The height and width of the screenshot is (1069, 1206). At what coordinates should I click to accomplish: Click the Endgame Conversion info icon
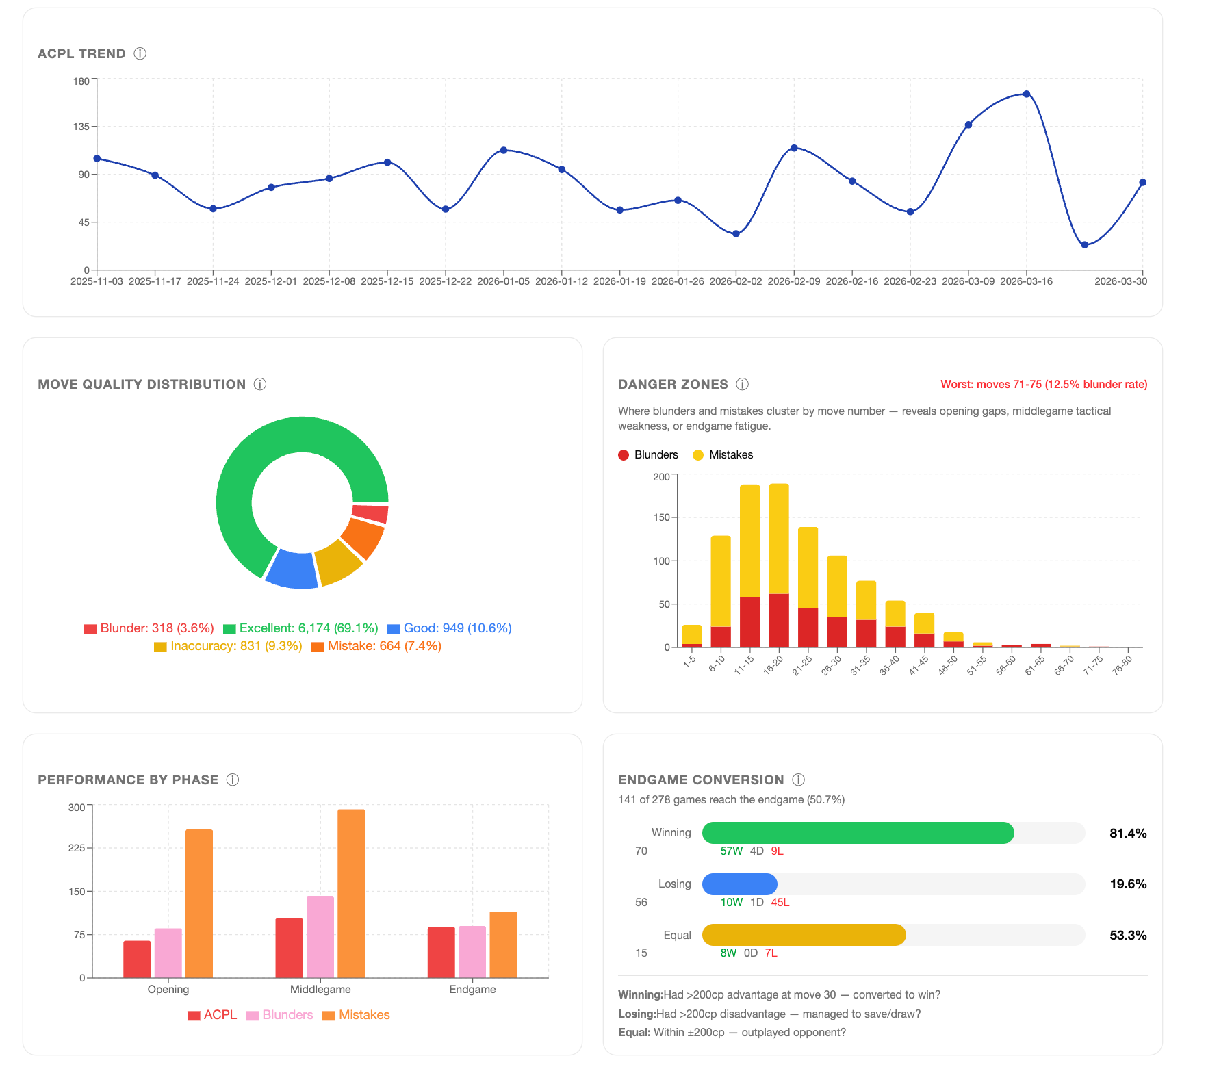[798, 780]
